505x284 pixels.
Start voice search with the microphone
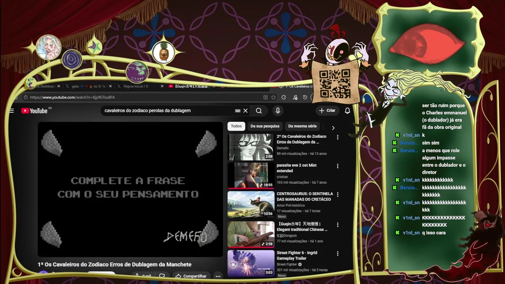[x=278, y=111]
